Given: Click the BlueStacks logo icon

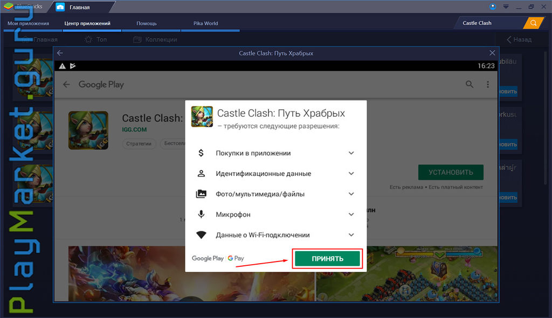Looking at the screenshot, I should pos(9,6).
